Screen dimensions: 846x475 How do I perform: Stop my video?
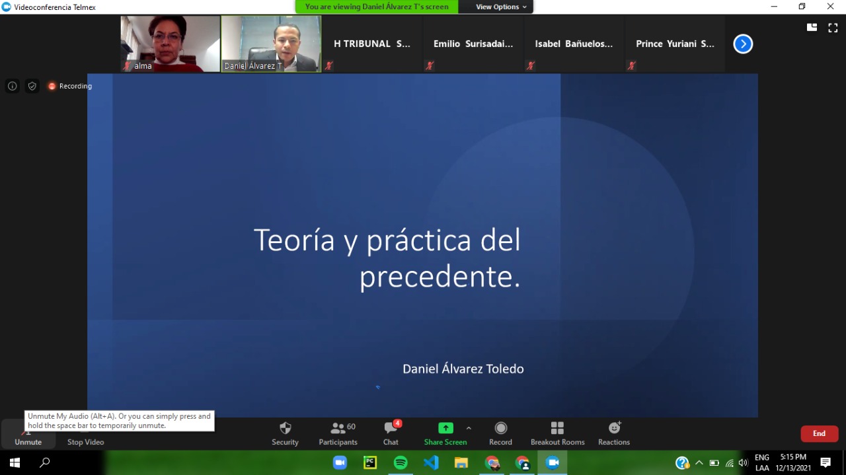tap(85, 434)
